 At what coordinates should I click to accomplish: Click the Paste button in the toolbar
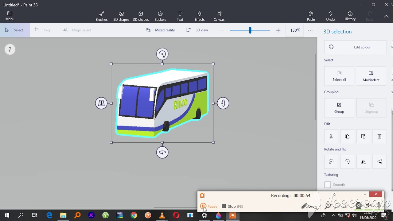pyautogui.click(x=311, y=16)
